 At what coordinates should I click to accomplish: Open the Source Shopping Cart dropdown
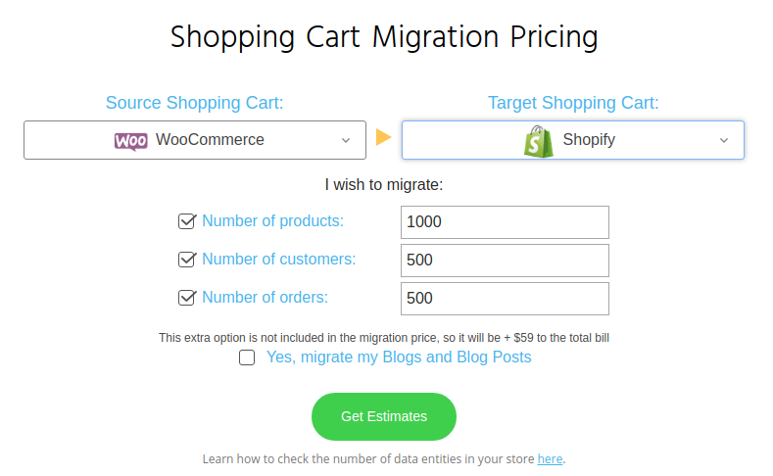pyautogui.click(x=195, y=140)
